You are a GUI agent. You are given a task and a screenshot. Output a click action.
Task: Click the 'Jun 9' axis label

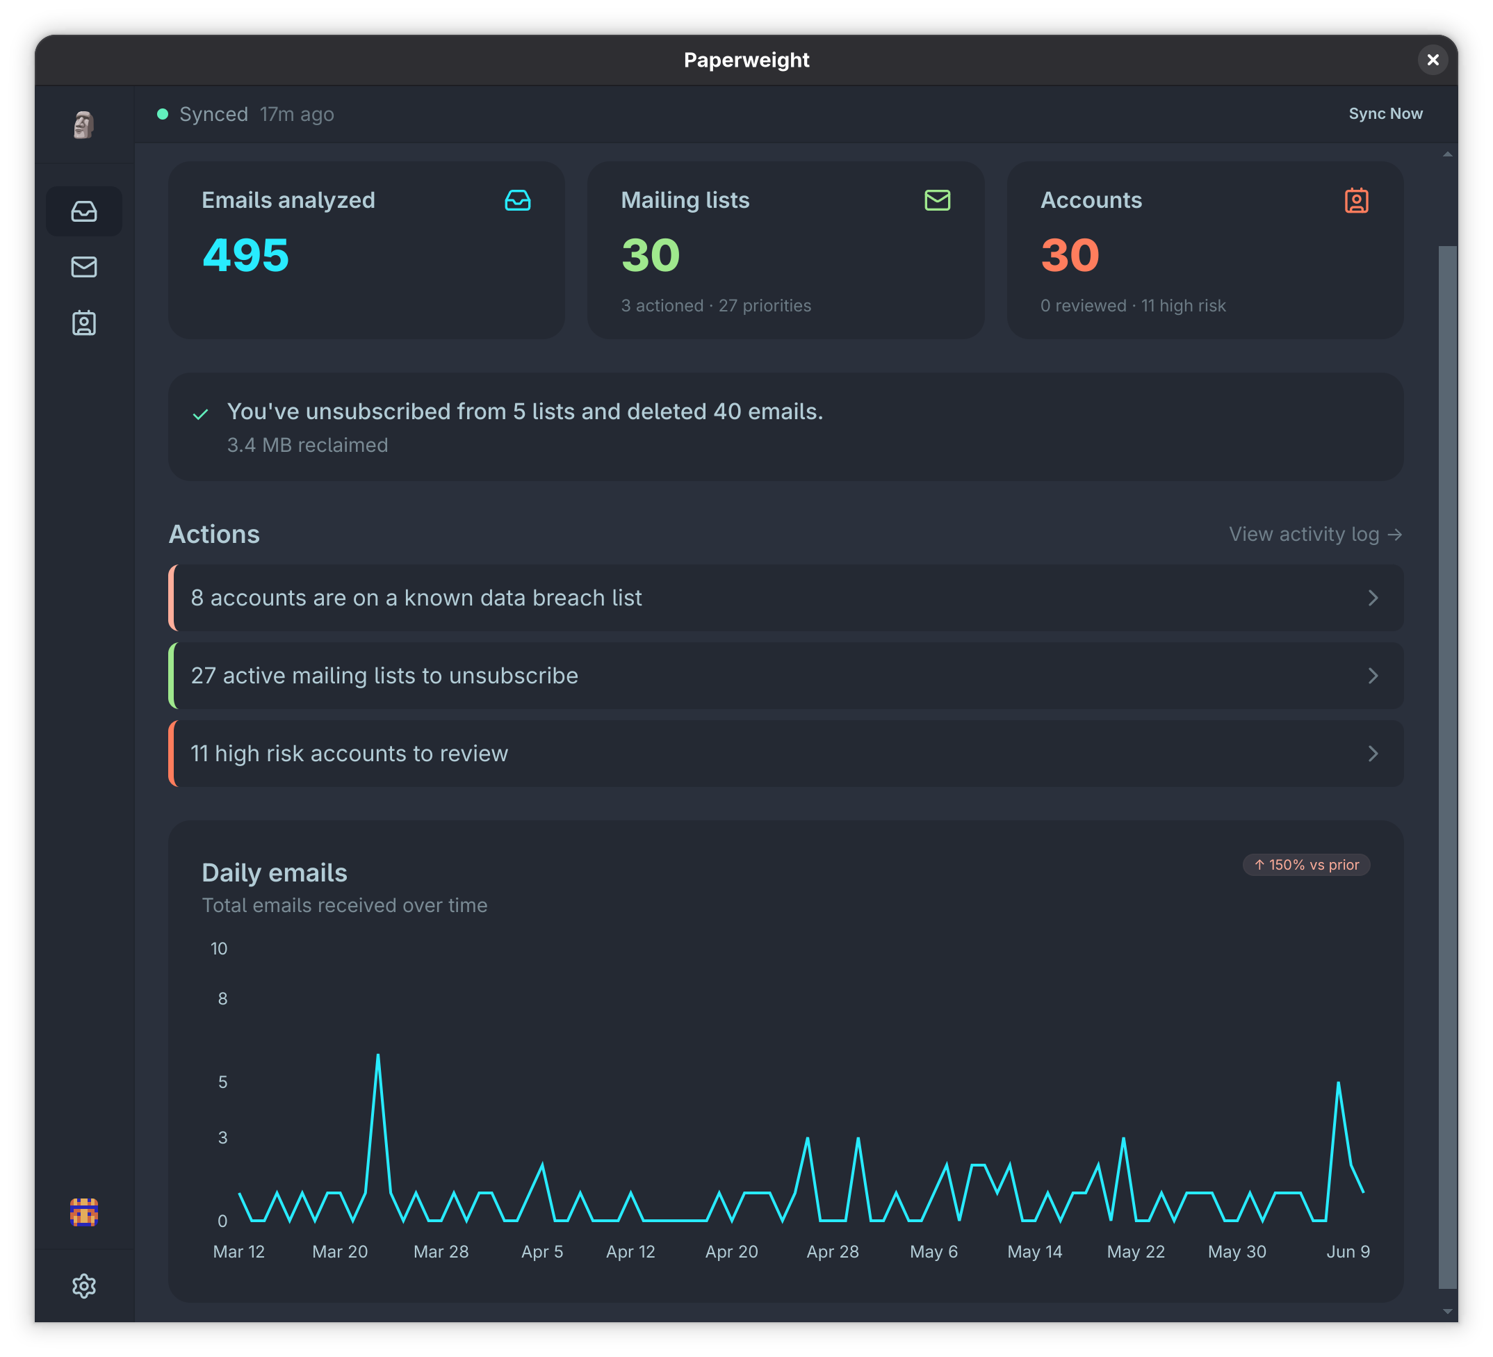1348,1251
